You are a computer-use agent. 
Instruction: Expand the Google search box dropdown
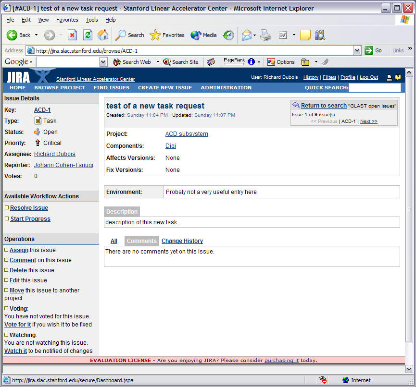(x=103, y=62)
